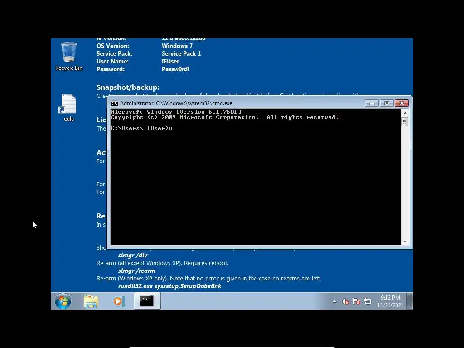Viewport: 464px width, 348px height.
Task: Click the 'Re-arm (Windows XP only)' note line
Action: (x=209, y=278)
